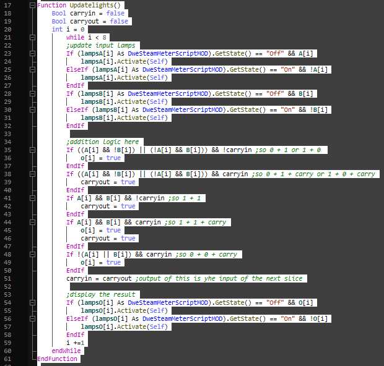Image resolution: width=384 pixels, height=366 pixels.
Task: Click 'EndIf' on line 47
Action: coord(75,247)
